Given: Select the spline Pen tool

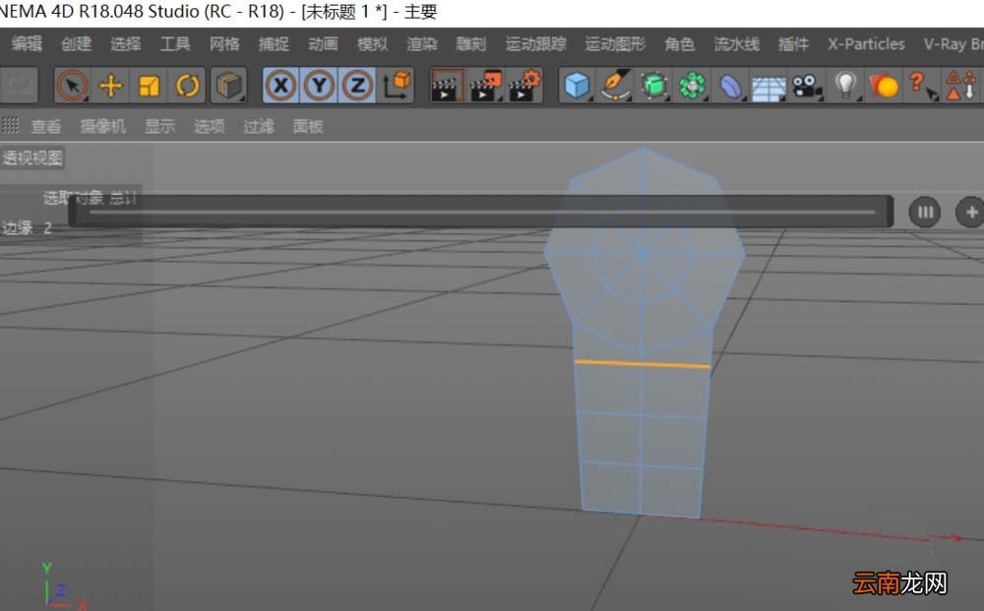Looking at the screenshot, I should 615,86.
